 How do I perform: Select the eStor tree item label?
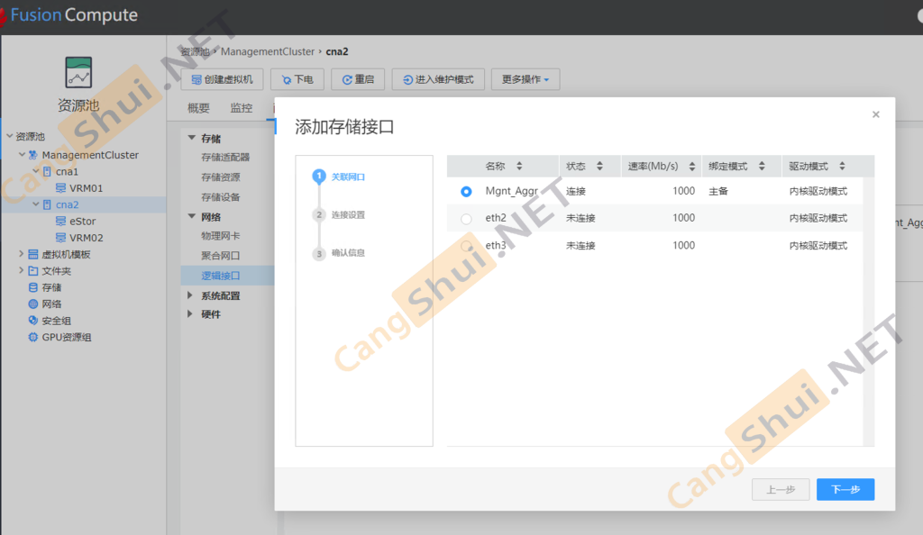[82, 221]
